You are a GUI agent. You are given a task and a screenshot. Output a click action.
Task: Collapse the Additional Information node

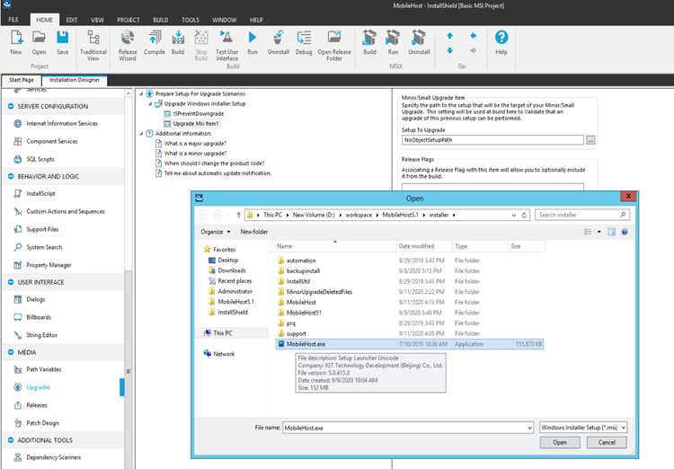[x=141, y=134]
